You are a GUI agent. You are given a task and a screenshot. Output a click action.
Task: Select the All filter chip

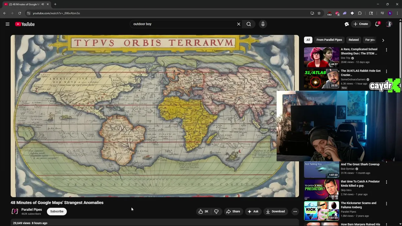tap(308, 40)
